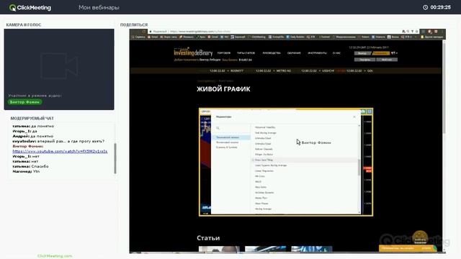Viewport: 461px width, 259px height.
Task: Click the InvestingdeBinary site logo
Action: tap(193, 53)
